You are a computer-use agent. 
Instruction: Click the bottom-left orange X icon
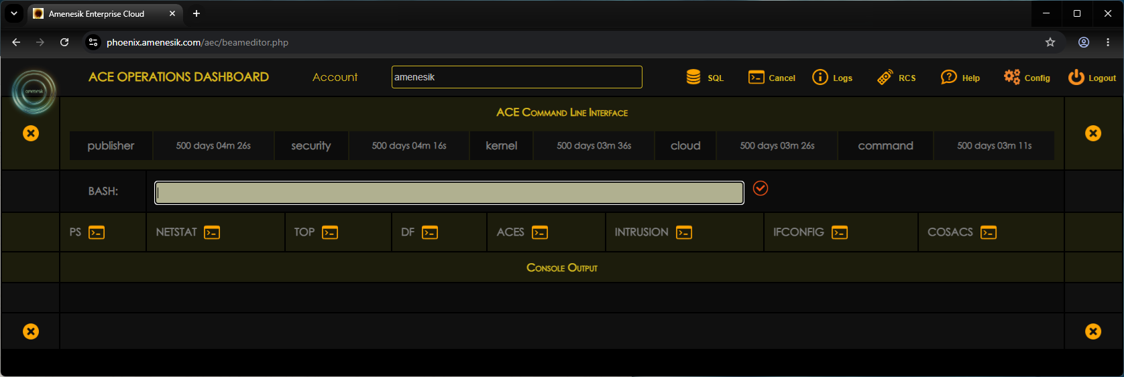31,331
